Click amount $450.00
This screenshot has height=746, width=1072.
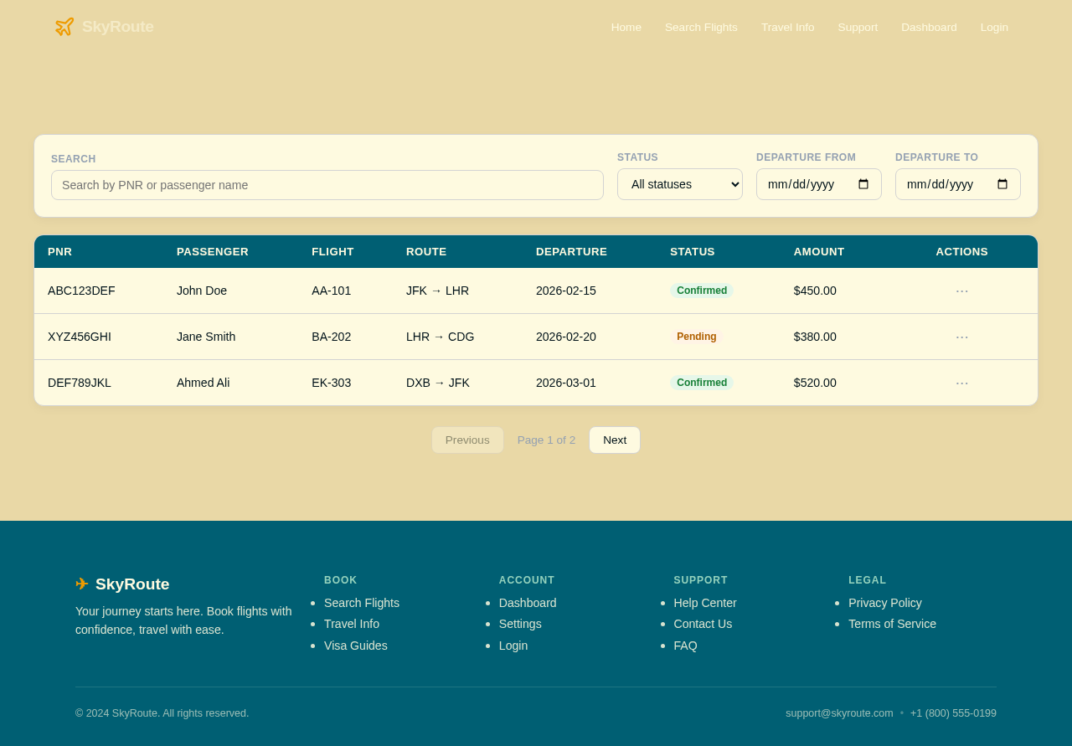coord(815,291)
